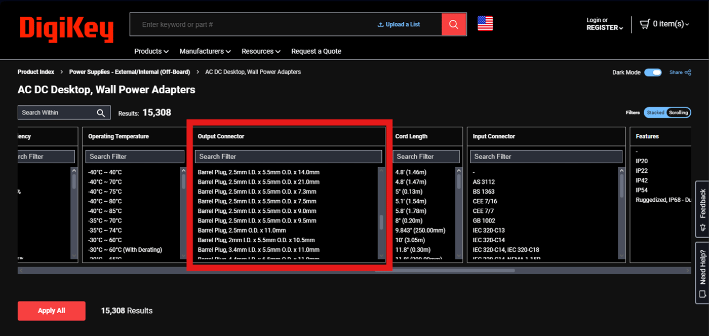Select Stacked filters layout
This screenshot has height=336, width=709.
click(x=655, y=113)
